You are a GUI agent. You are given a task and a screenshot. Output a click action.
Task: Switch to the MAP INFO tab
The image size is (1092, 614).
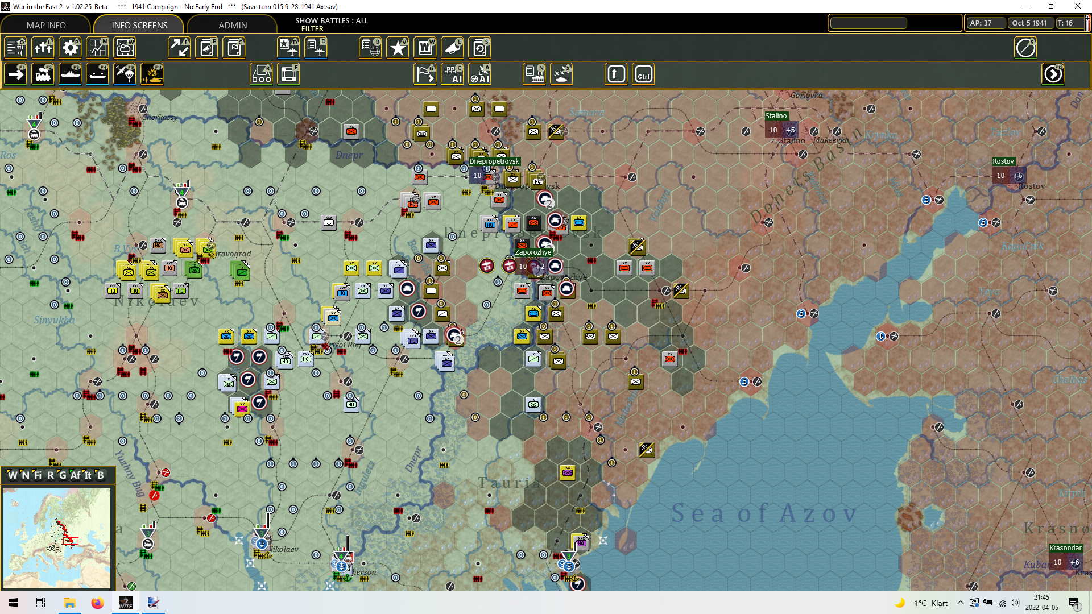coord(45,25)
